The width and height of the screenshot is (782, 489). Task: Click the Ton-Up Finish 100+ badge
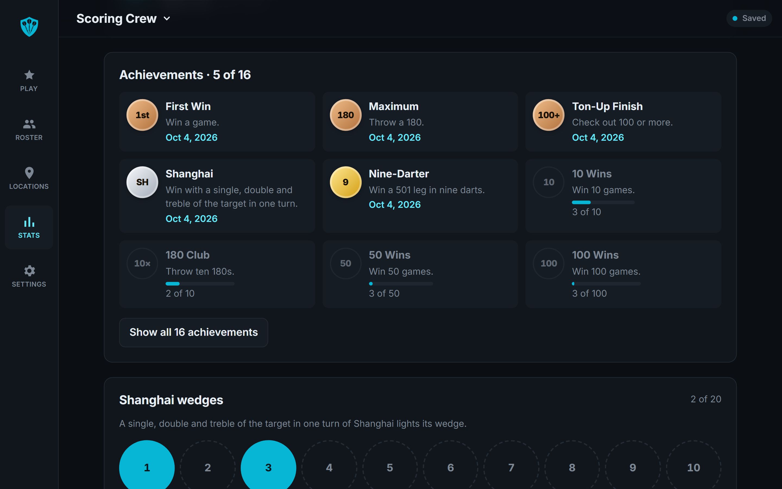(549, 115)
